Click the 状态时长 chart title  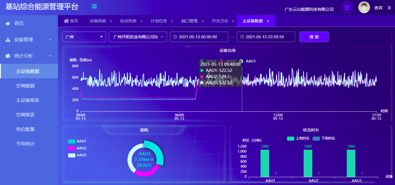point(311,130)
